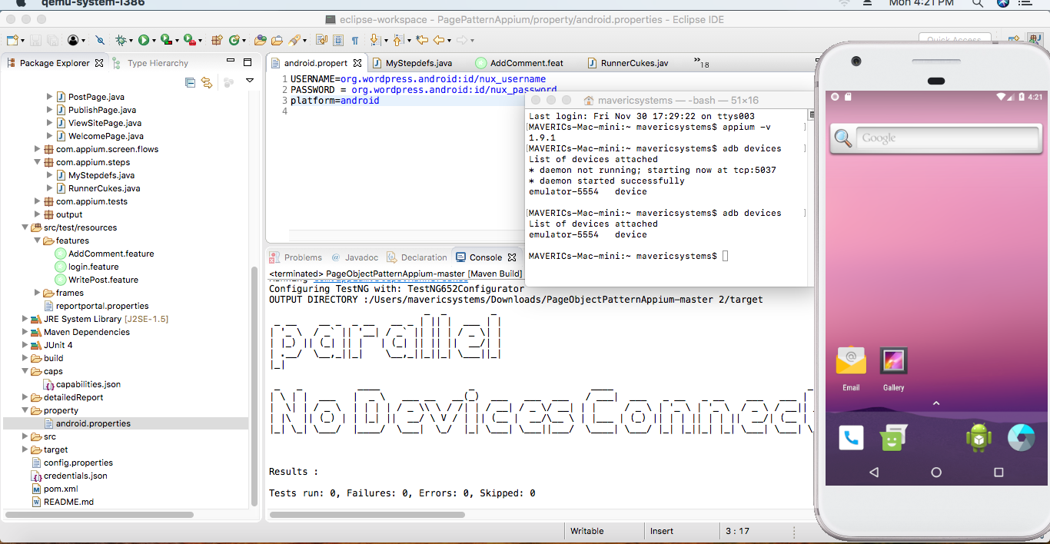Screen dimensions: 1050x544
Task: Click Show Whitespace Characters pilcrow icon
Action: point(355,40)
